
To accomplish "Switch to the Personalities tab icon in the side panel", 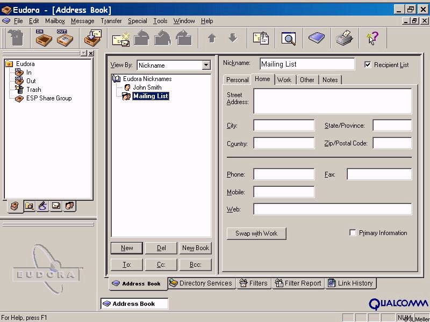I will [69, 206].
